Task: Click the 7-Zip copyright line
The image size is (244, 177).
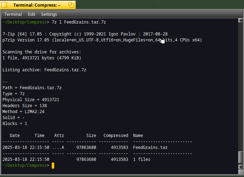Action: (x=85, y=34)
